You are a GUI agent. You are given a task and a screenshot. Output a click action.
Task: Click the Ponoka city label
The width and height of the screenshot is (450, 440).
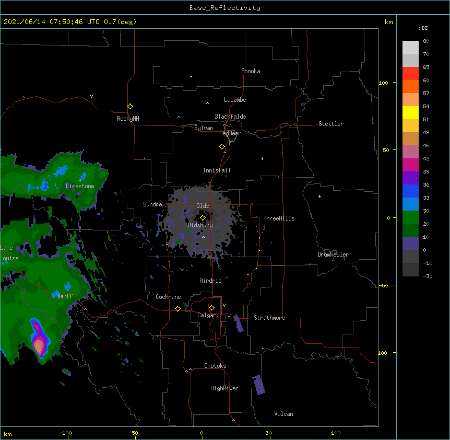251,71
